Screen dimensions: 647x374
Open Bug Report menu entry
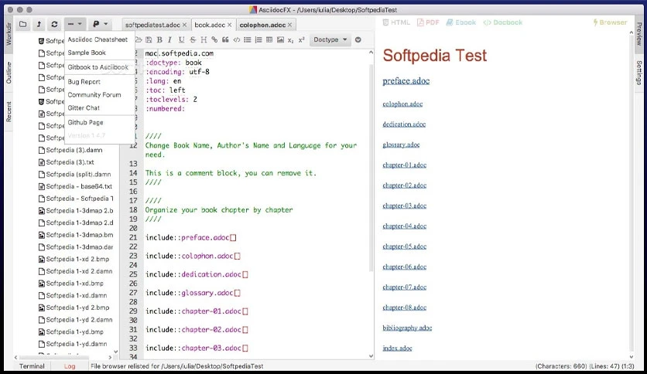tap(84, 82)
